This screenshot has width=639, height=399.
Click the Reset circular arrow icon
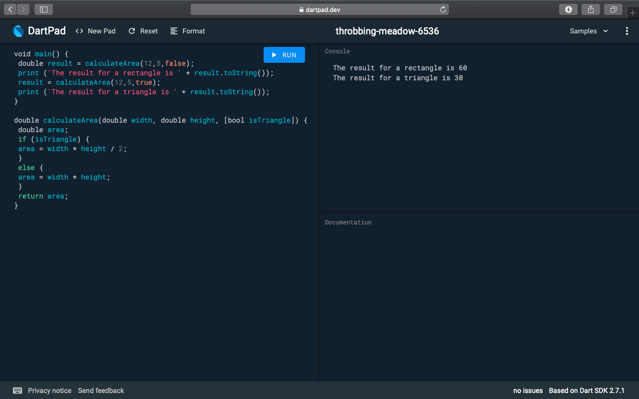pos(132,31)
